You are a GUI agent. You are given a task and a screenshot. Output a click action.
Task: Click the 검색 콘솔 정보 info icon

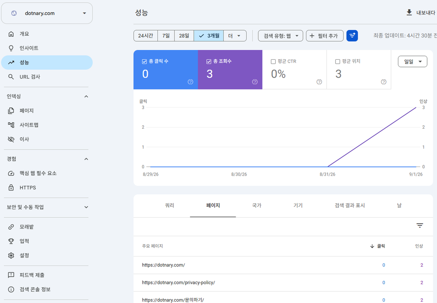tap(11, 289)
